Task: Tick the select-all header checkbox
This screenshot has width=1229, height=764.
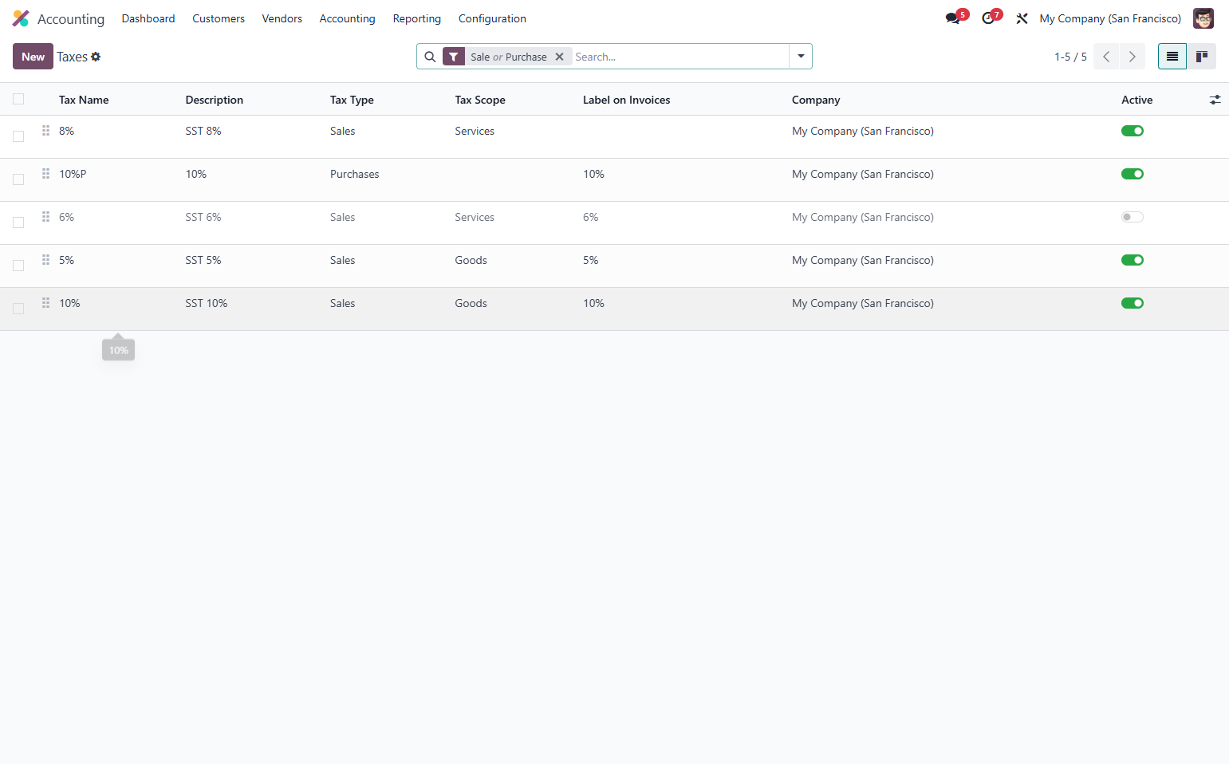Action: 18,99
